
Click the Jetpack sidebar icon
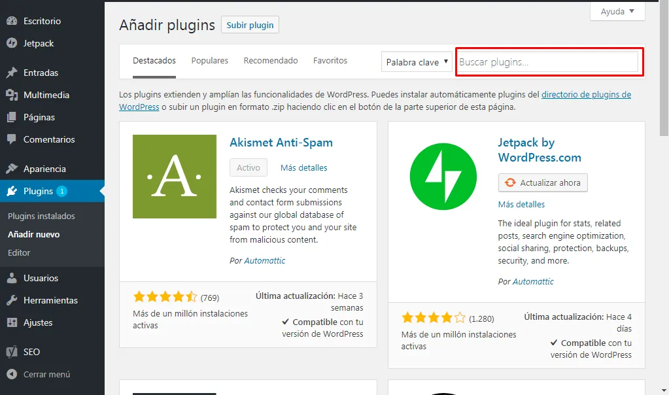pos(12,43)
